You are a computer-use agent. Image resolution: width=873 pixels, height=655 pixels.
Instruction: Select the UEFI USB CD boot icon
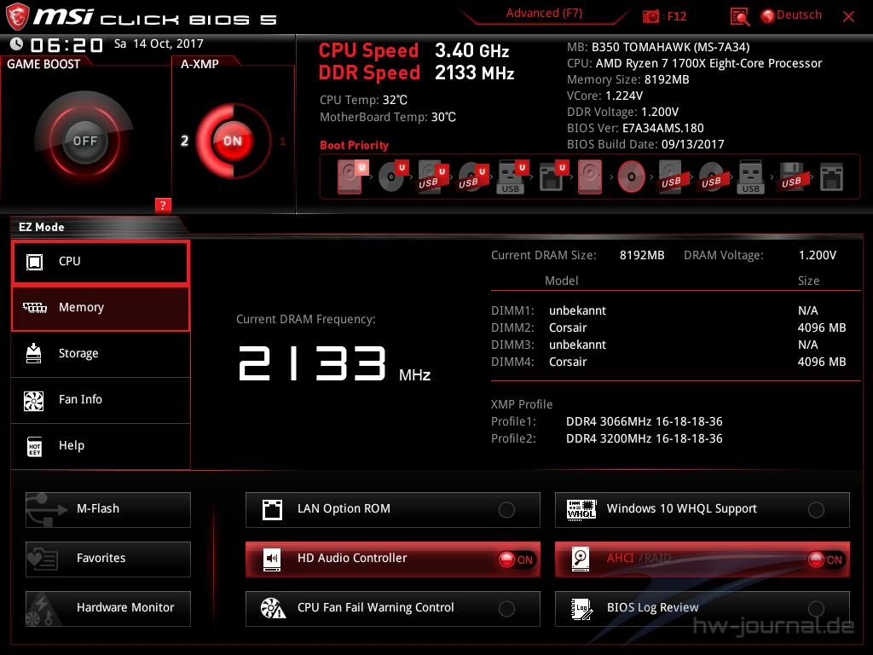point(472,177)
